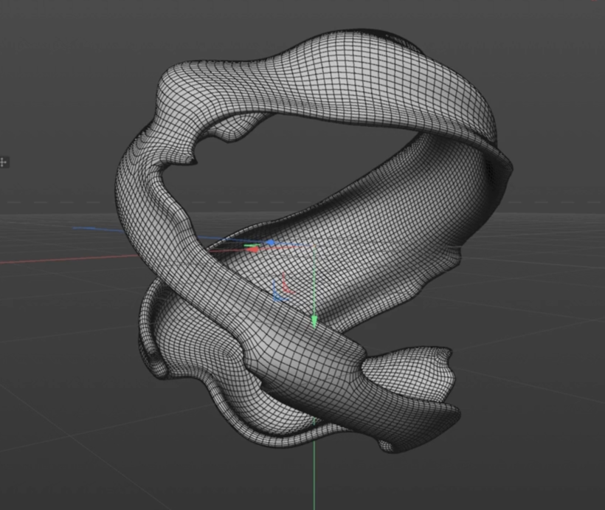Click the green Y-axis arrowhead of the gizmo
The height and width of the screenshot is (510, 605).
tap(314, 322)
